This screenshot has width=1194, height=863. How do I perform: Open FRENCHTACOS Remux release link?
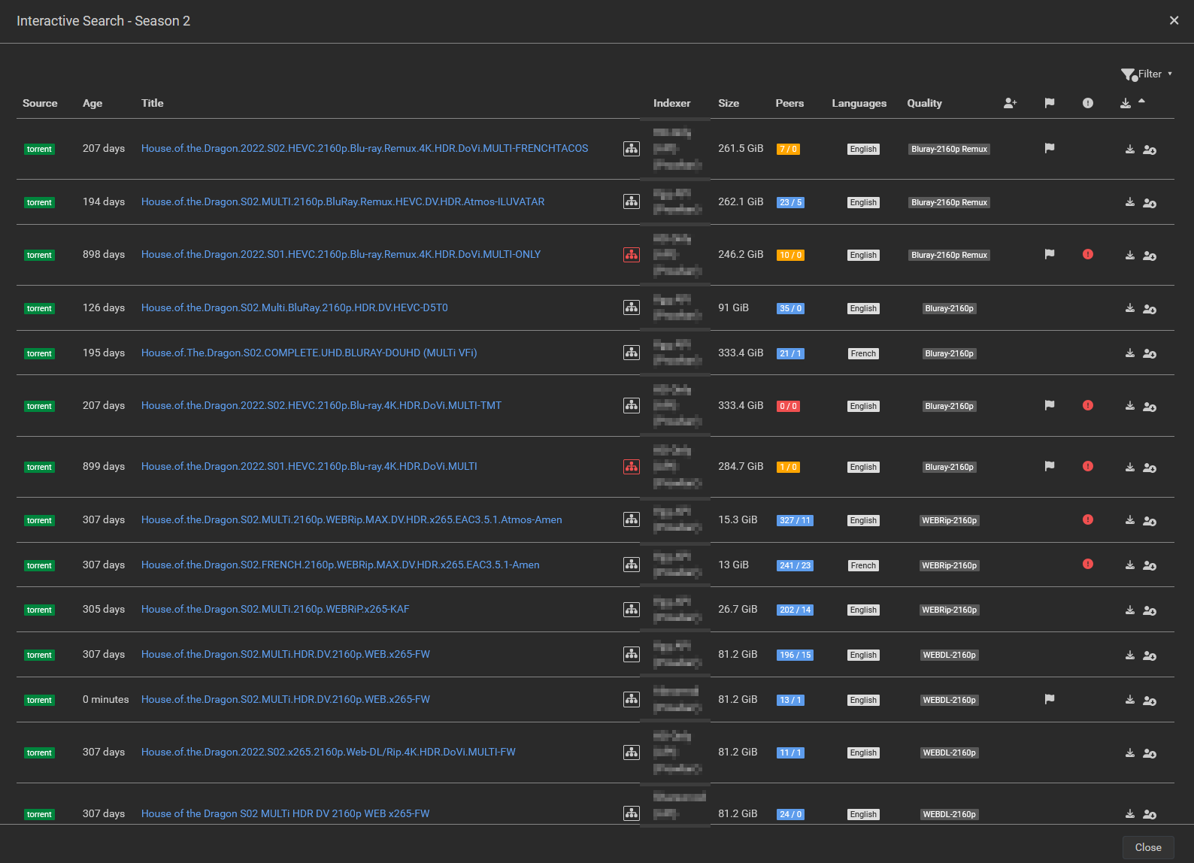click(x=365, y=148)
